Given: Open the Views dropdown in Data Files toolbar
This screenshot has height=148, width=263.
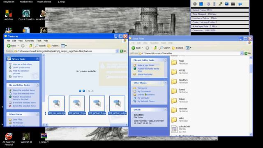Looking at the screenshot, I should tap(188, 48).
